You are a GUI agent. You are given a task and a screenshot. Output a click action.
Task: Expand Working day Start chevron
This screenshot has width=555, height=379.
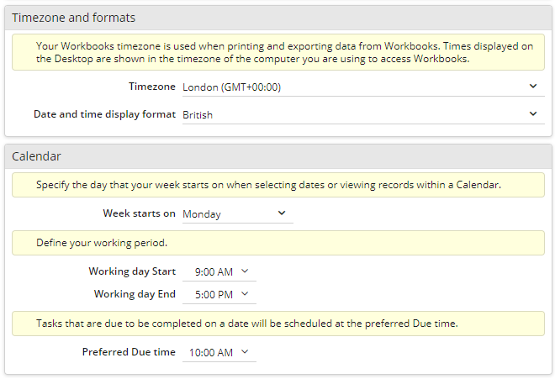coord(245,271)
